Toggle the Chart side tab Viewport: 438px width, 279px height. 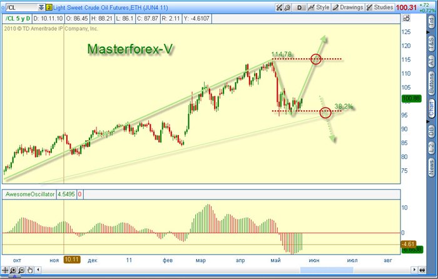tap(432, 108)
